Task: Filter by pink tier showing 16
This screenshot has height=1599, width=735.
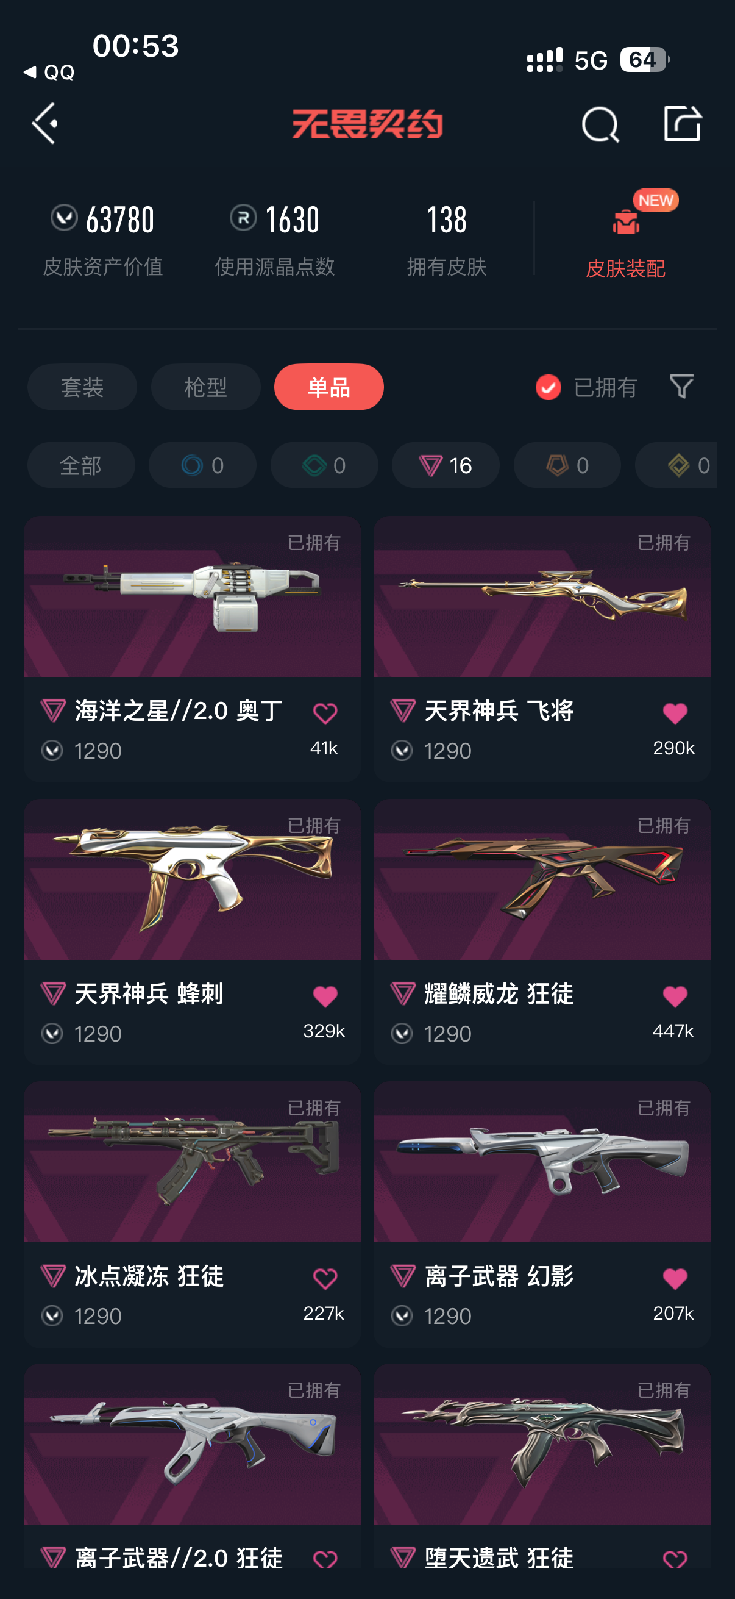Action: tap(446, 465)
